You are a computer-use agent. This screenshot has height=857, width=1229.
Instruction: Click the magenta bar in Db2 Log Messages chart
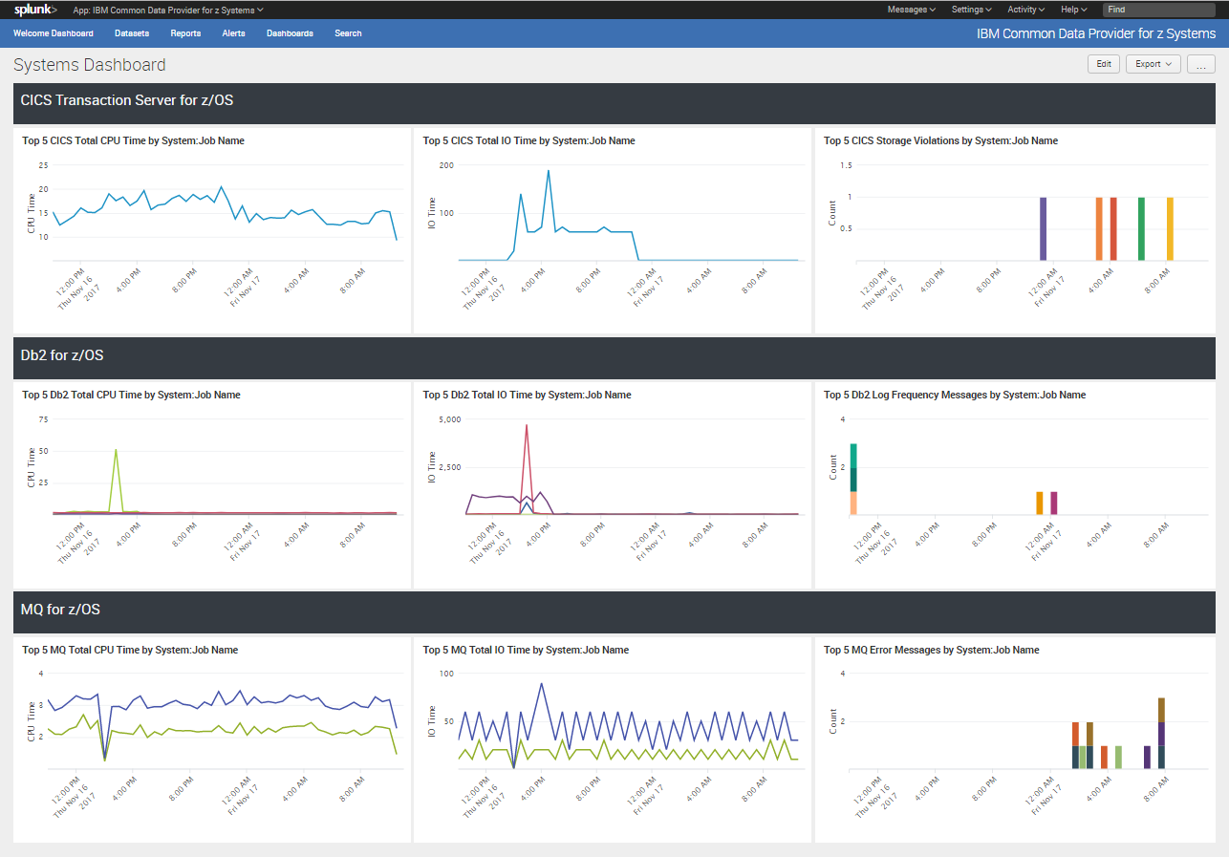(x=1054, y=503)
